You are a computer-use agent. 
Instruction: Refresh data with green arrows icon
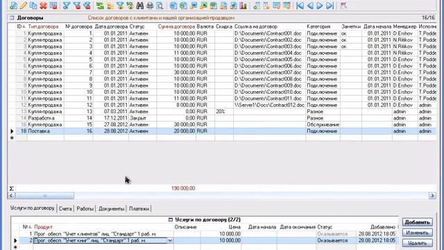click(100, 6)
